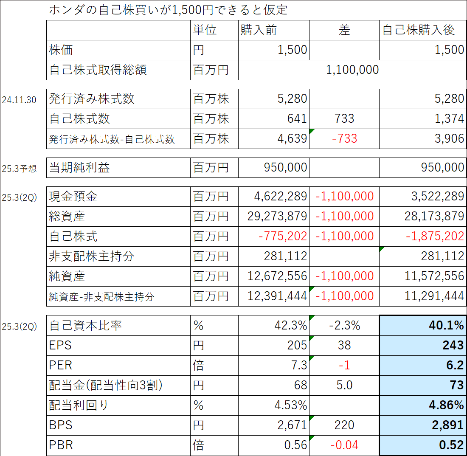Click the '-2.3%' difference value
Image resolution: width=467 pixels, height=456 pixels.
pyautogui.click(x=344, y=325)
